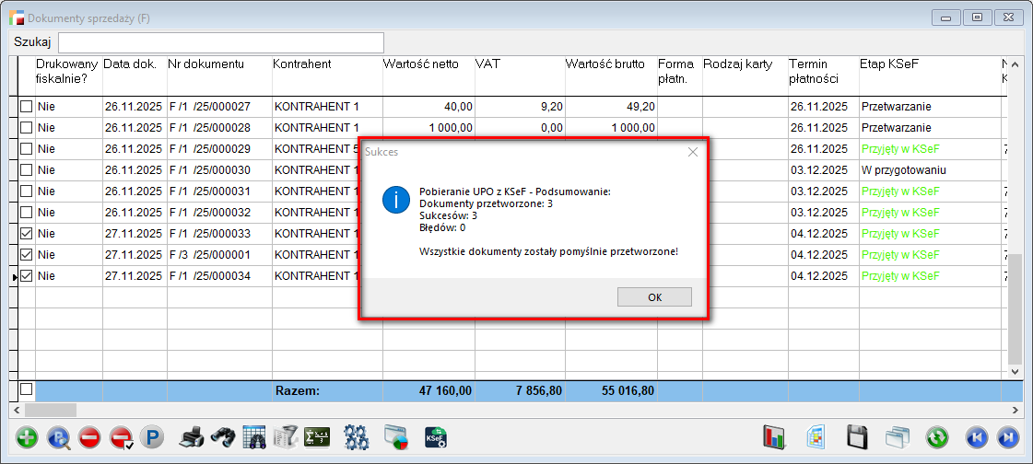Image resolution: width=1033 pixels, height=464 pixels.
Task: Open the printer icon to print documents
Action: [x=191, y=437]
